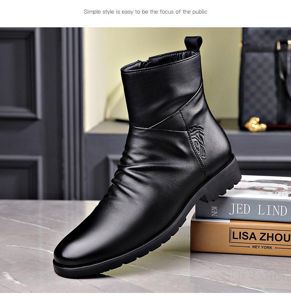Image resolution: width=291 pixels, height=297 pixels.
Task: Click the vertical 'NEW' label on the grey book
Action: coord(214,211)
